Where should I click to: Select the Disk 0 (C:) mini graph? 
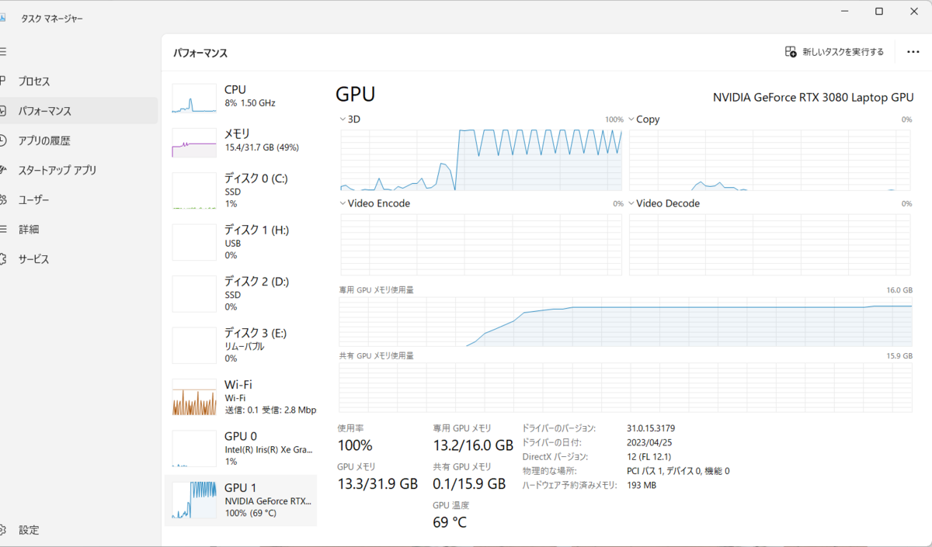point(194,191)
